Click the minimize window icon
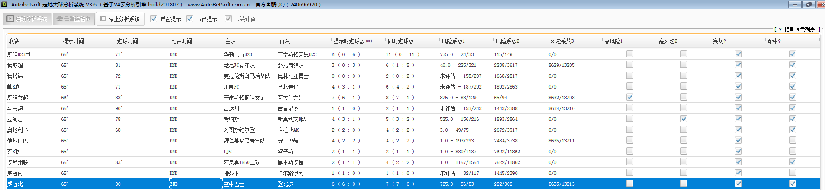Image resolution: width=825 pixels, height=190 pixels. pyautogui.click(x=795, y=5)
